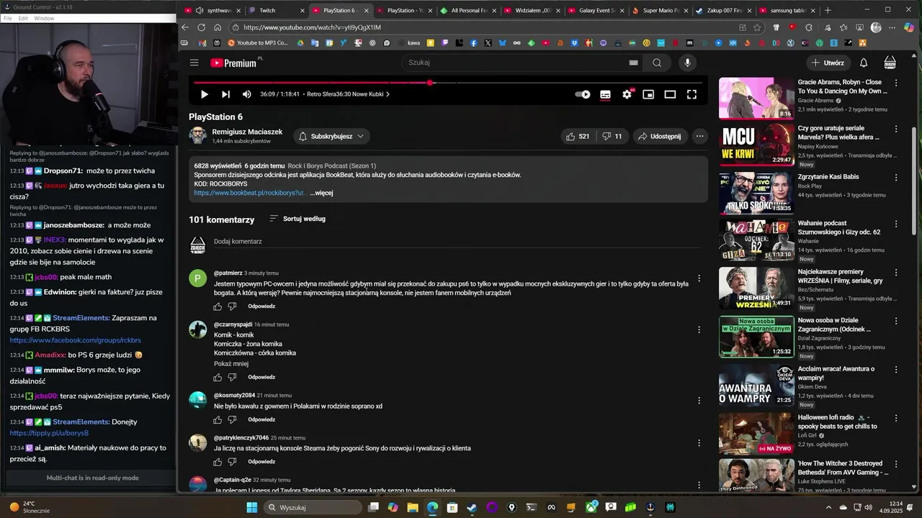Toggle subtitles in the player
The image size is (922, 518).
click(x=605, y=94)
